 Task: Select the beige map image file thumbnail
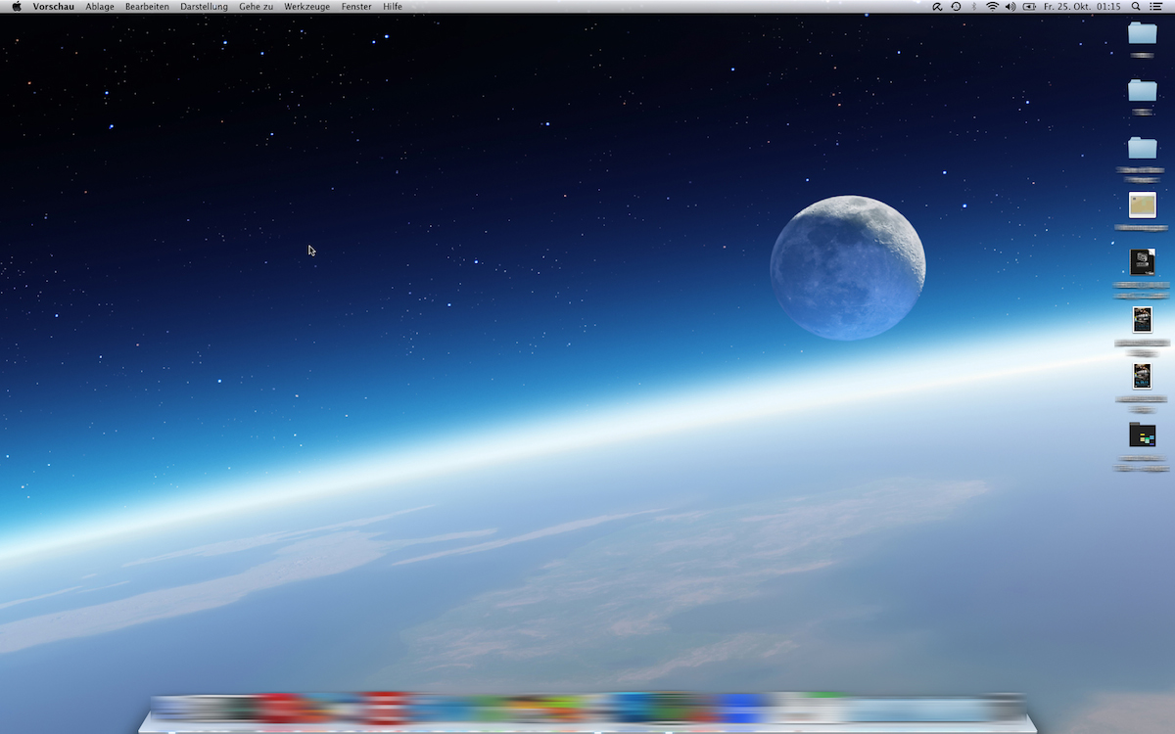(1142, 205)
